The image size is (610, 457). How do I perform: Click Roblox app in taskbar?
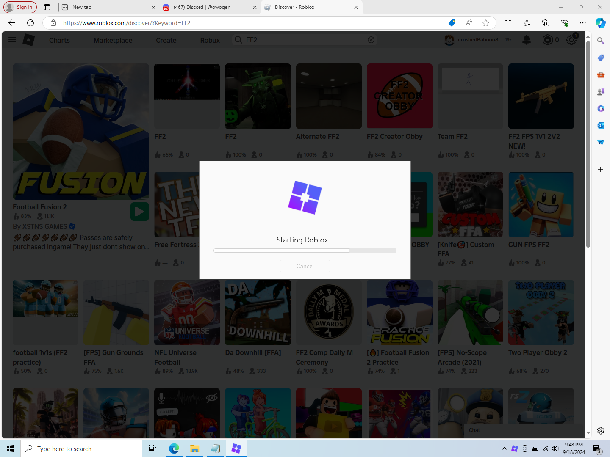click(236, 449)
